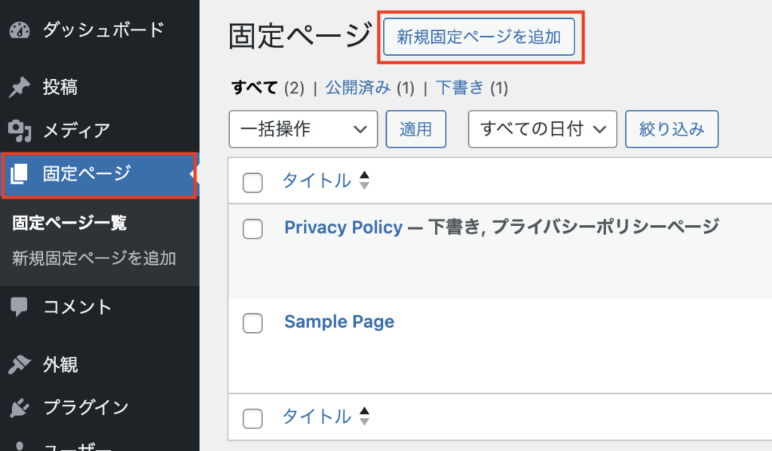Viewport: 772px width, 451px height.
Task: Select 固定ページ一覧 in the sidebar submenu
Action: click(69, 223)
